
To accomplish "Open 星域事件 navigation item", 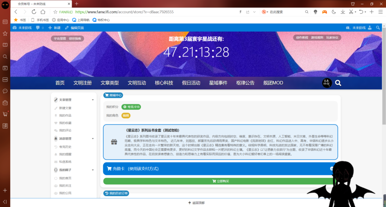I will (218, 83).
